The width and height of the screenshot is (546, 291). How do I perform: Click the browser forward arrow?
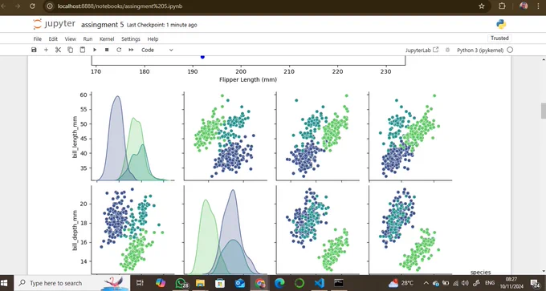pyautogui.click(x=18, y=6)
